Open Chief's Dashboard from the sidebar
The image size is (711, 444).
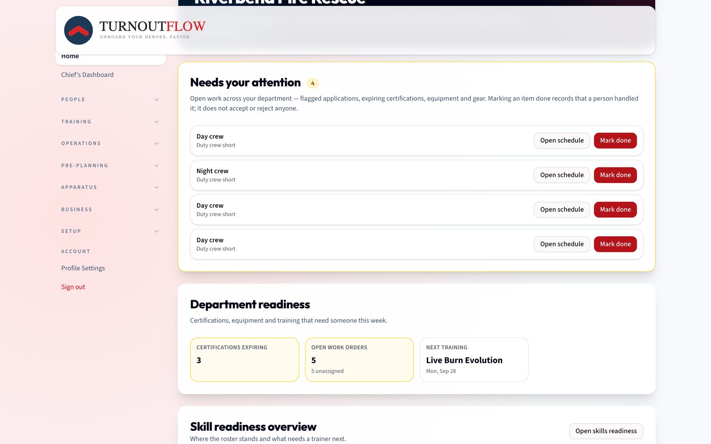pyautogui.click(x=88, y=75)
